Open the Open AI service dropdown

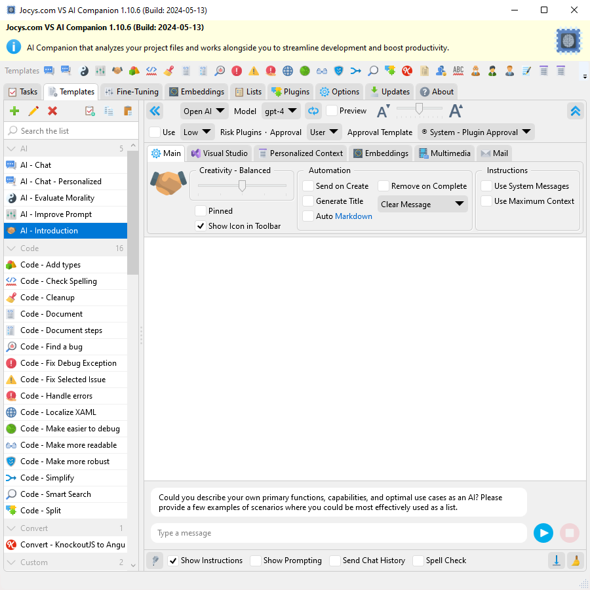pos(204,111)
